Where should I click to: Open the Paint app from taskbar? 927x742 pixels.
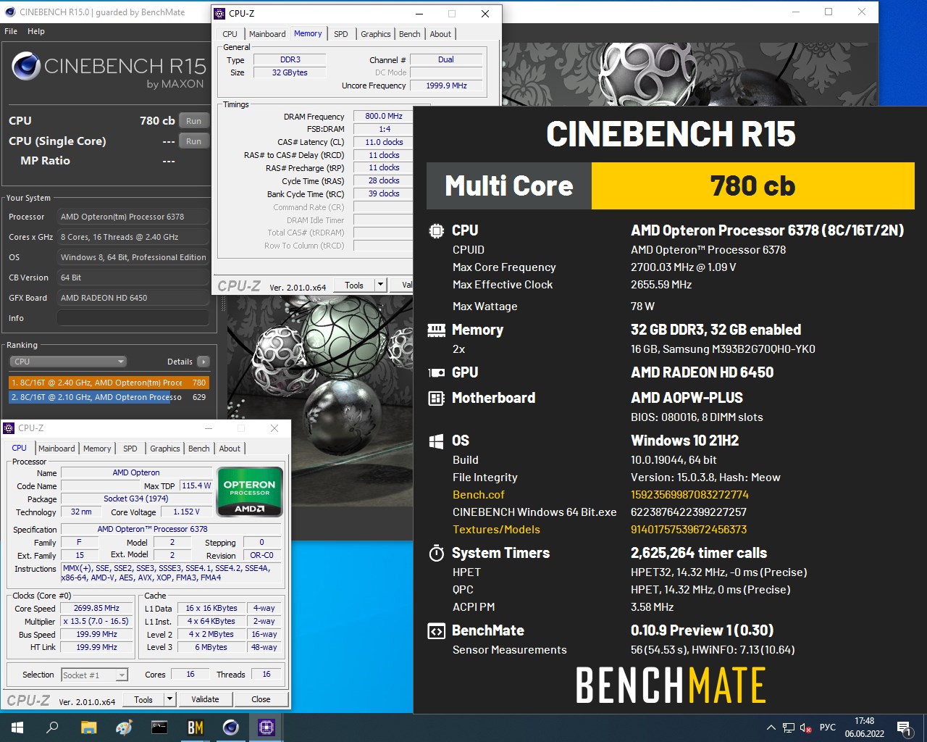[x=124, y=728]
